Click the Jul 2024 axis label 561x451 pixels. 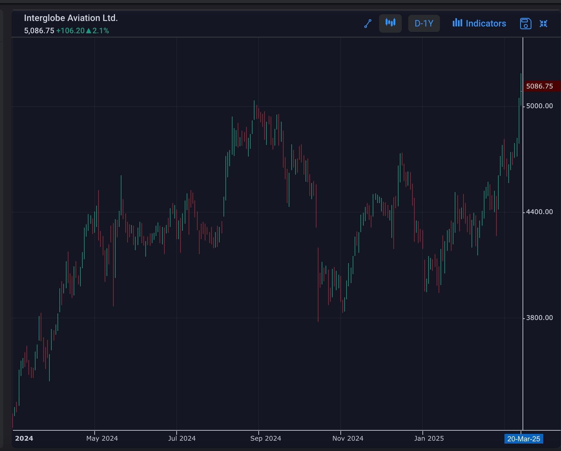coord(182,438)
